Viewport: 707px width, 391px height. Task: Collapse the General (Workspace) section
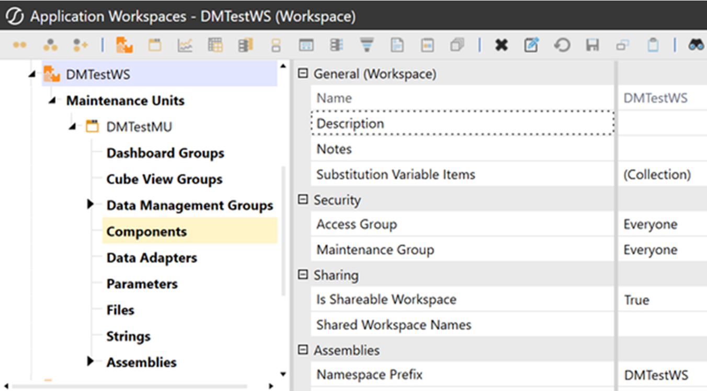[302, 74]
